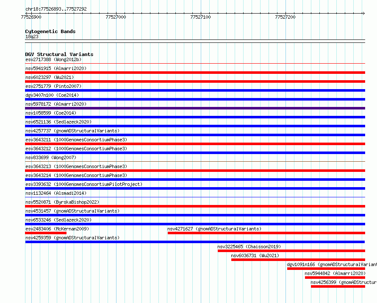Select the esv3643213 1000Genomes variant label
377x303 pixels.
click(x=76, y=166)
